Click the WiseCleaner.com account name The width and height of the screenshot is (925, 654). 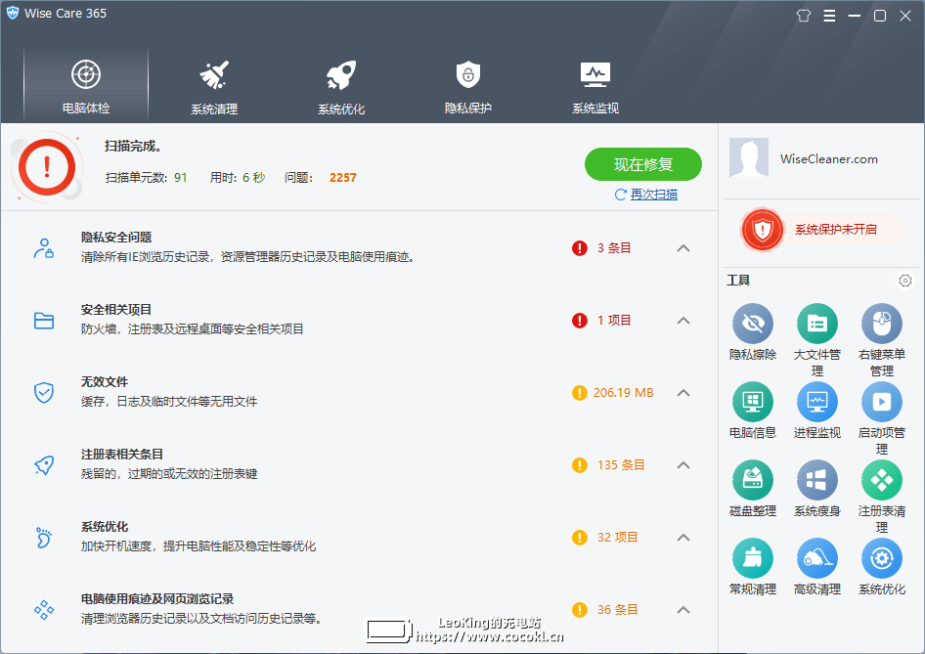coord(828,158)
